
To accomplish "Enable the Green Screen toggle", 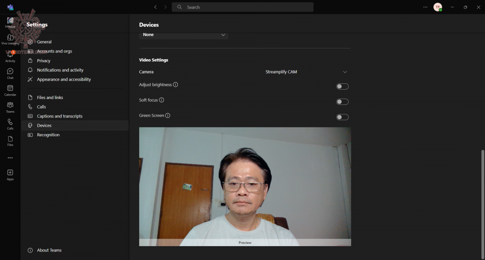I will pyautogui.click(x=342, y=117).
